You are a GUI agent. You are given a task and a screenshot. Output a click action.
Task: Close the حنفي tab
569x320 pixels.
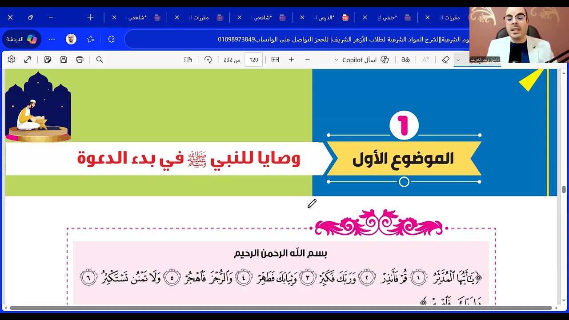tap(365, 18)
